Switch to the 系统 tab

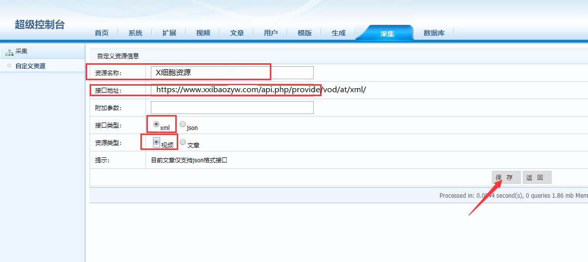[x=135, y=33]
